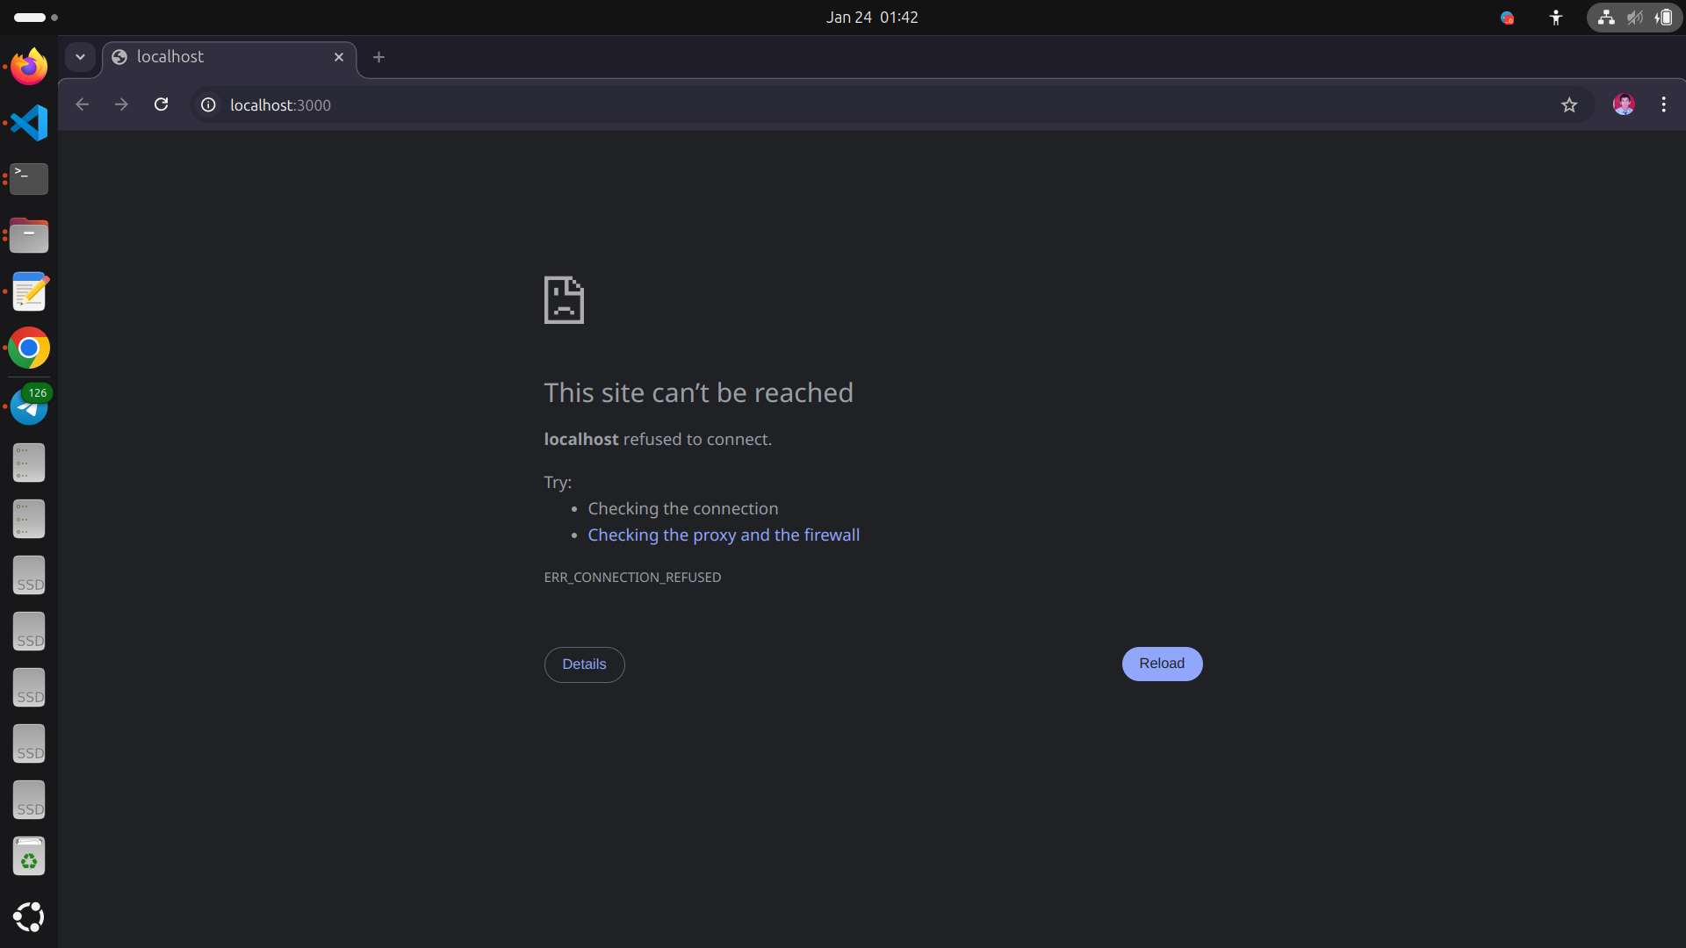Launch Visual Studio Code from dock
This screenshot has width=1686, height=948.
click(29, 123)
